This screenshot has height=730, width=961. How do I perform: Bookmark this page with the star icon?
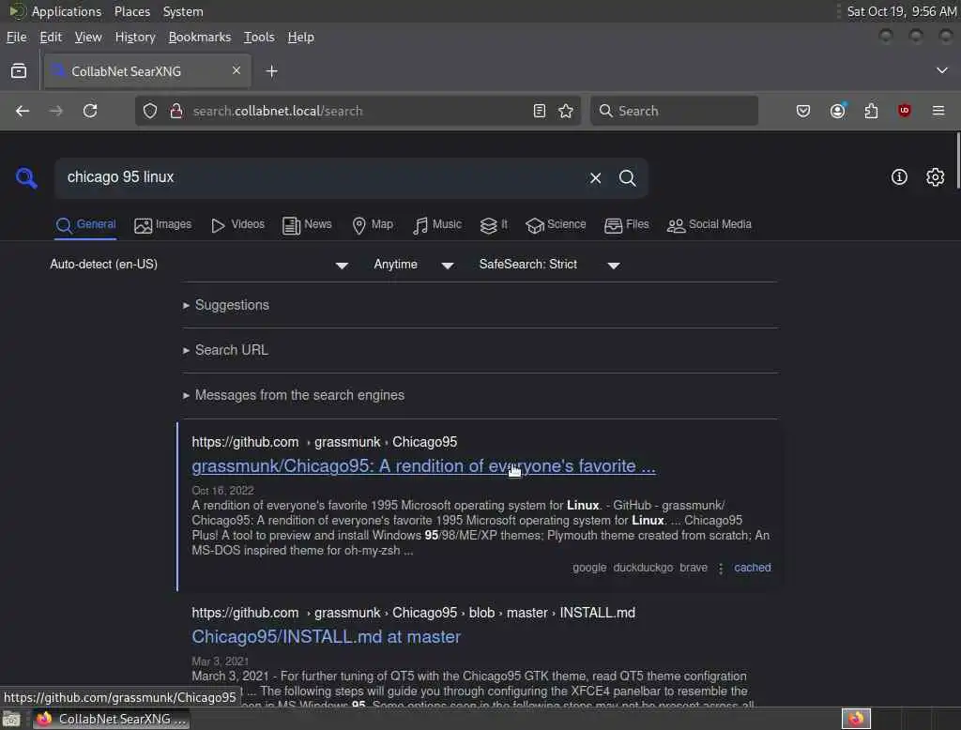point(566,111)
